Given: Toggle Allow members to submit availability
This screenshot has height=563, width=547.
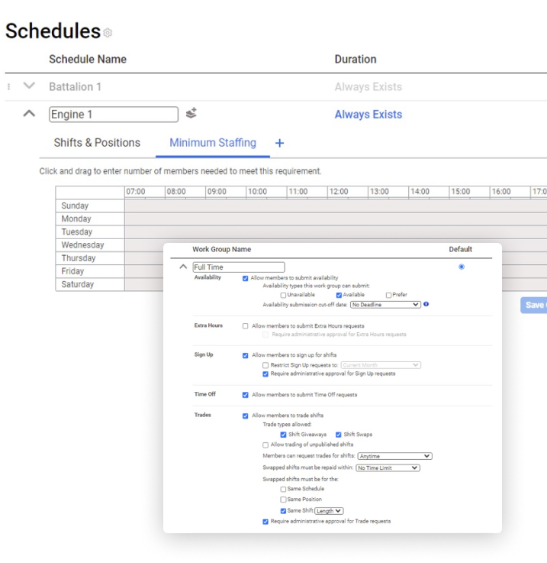Looking at the screenshot, I should tap(246, 278).
